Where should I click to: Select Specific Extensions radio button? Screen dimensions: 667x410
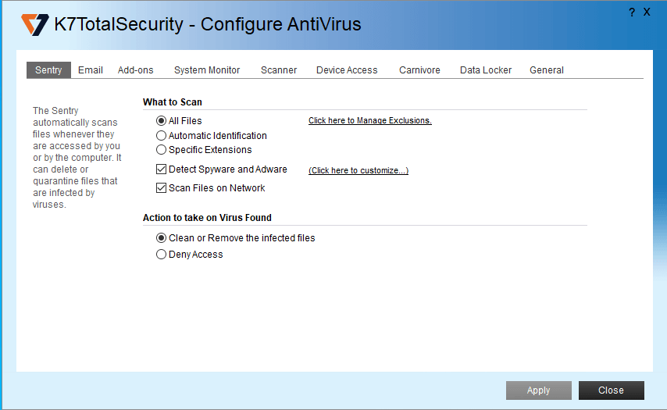click(x=162, y=150)
